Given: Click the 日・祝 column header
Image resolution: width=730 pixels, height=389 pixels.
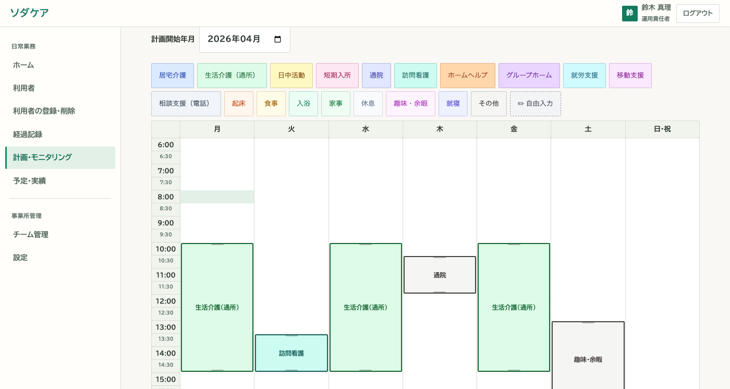Looking at the screenshot, I should (x=662, y=129).
